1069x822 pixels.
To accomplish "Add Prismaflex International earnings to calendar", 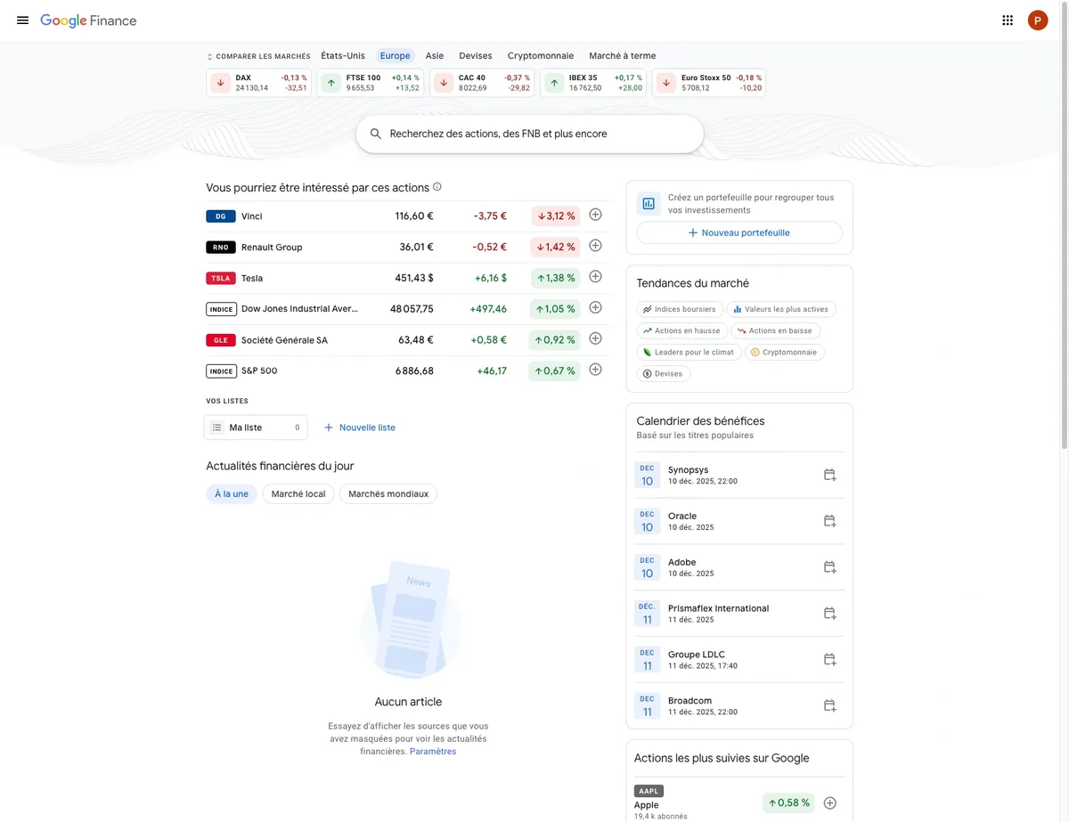I will (x=829, y=614).
